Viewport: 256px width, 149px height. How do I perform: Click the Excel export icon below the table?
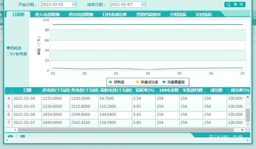point(23,136)
